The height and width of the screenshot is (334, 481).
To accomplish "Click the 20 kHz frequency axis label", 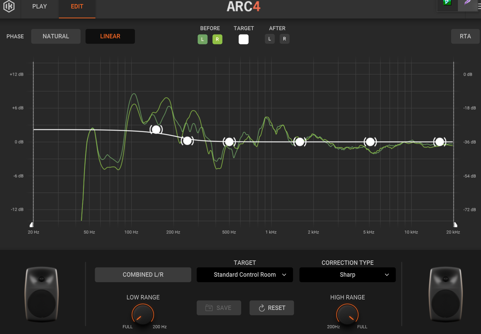I will pyautogui.click(x=453, y=232).
